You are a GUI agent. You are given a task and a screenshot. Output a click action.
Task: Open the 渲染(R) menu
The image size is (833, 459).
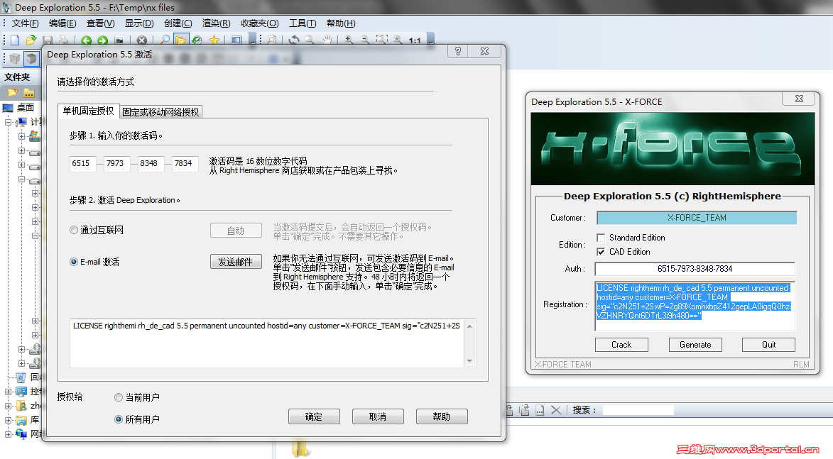[216, 23]
